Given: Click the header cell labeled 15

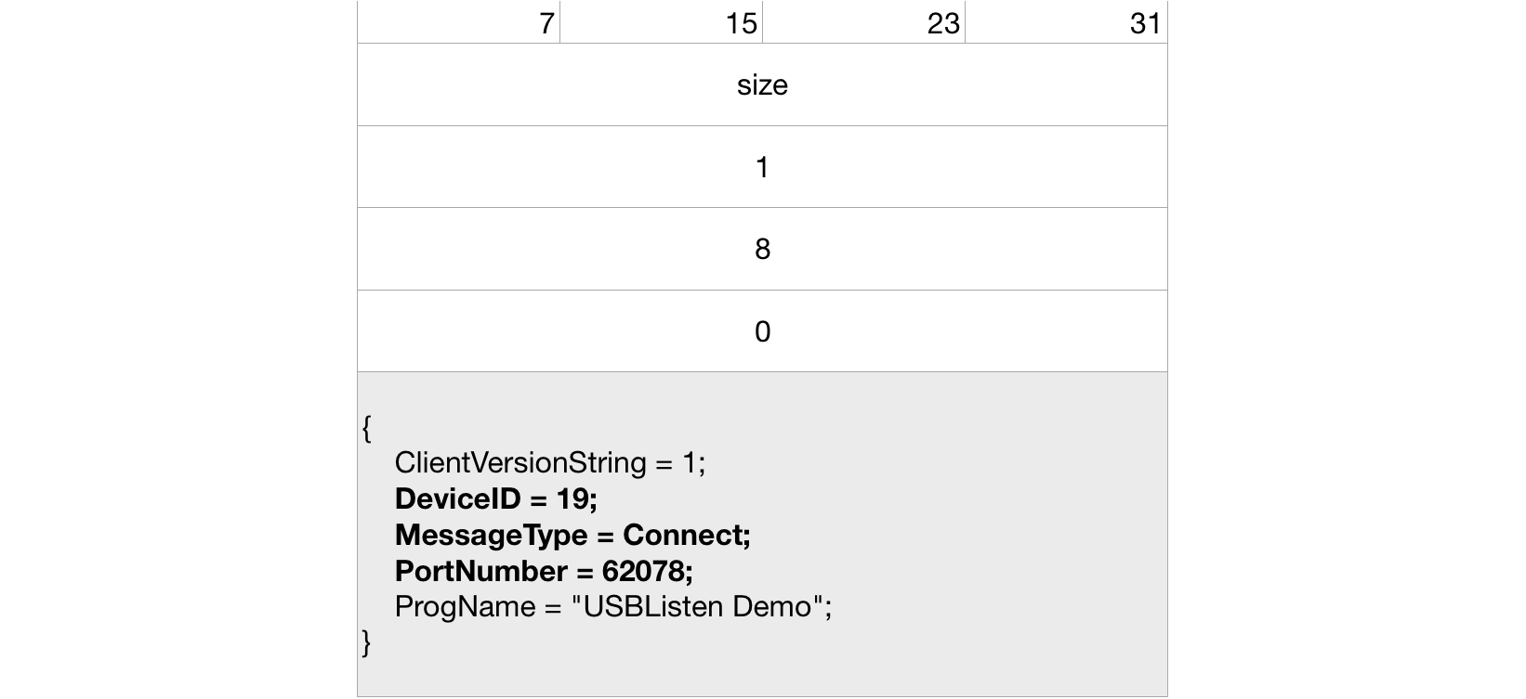Looking at the screenshot, I should click(662, 23).
